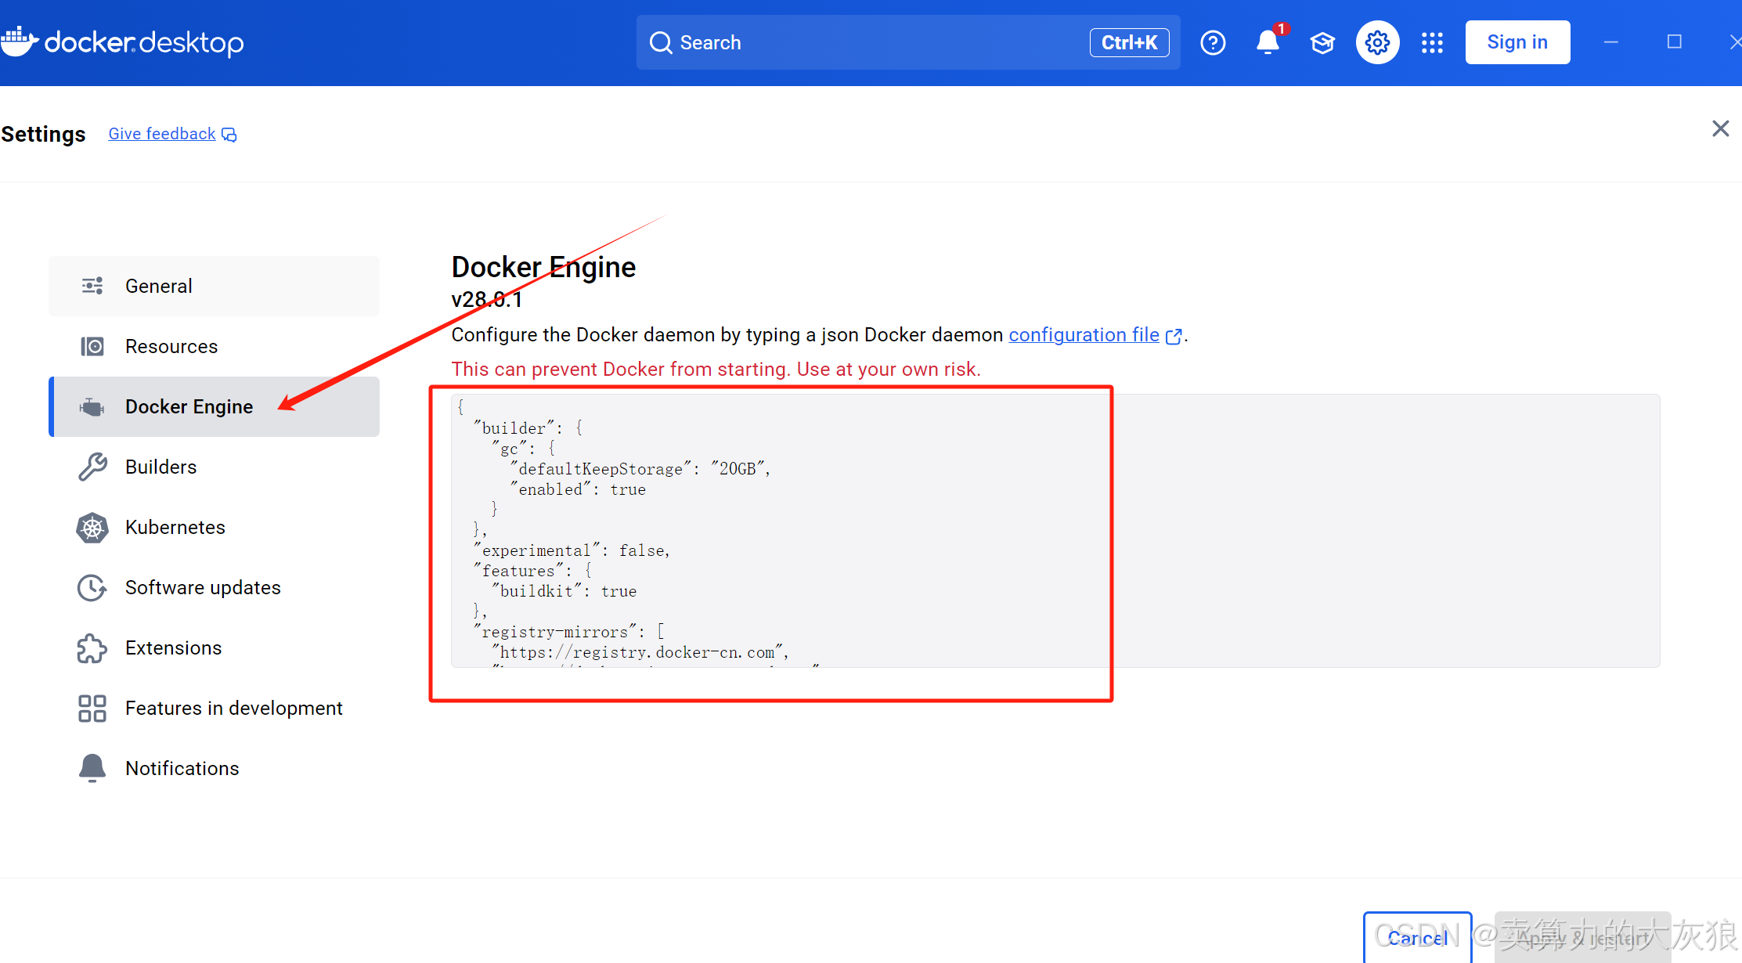1742x963 pixels.
Task: Click the Docker whale logo
Action: [19, 41]
